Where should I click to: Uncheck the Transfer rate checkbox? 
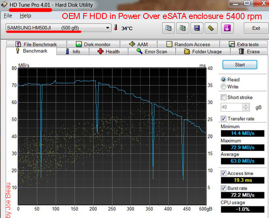pos(224,119)
